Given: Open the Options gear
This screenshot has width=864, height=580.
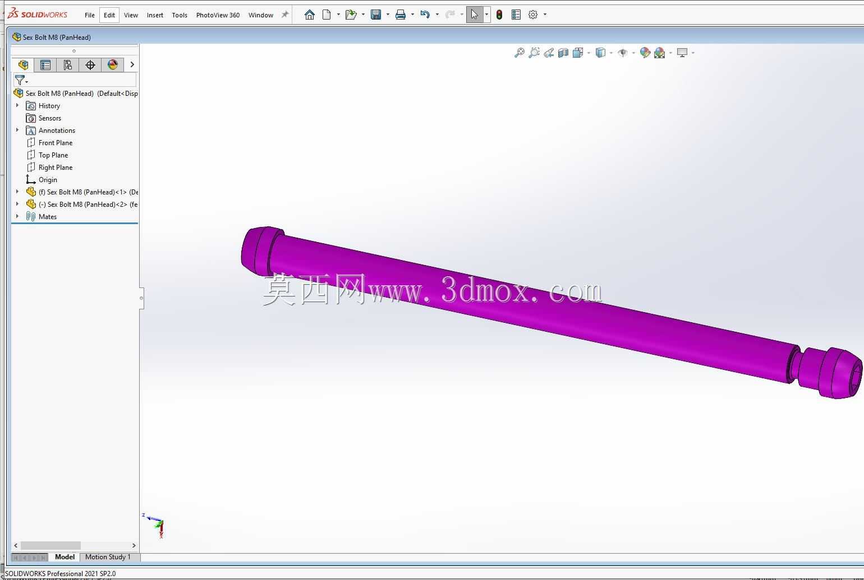Looking at the screenshot, I should pos(533,15).
